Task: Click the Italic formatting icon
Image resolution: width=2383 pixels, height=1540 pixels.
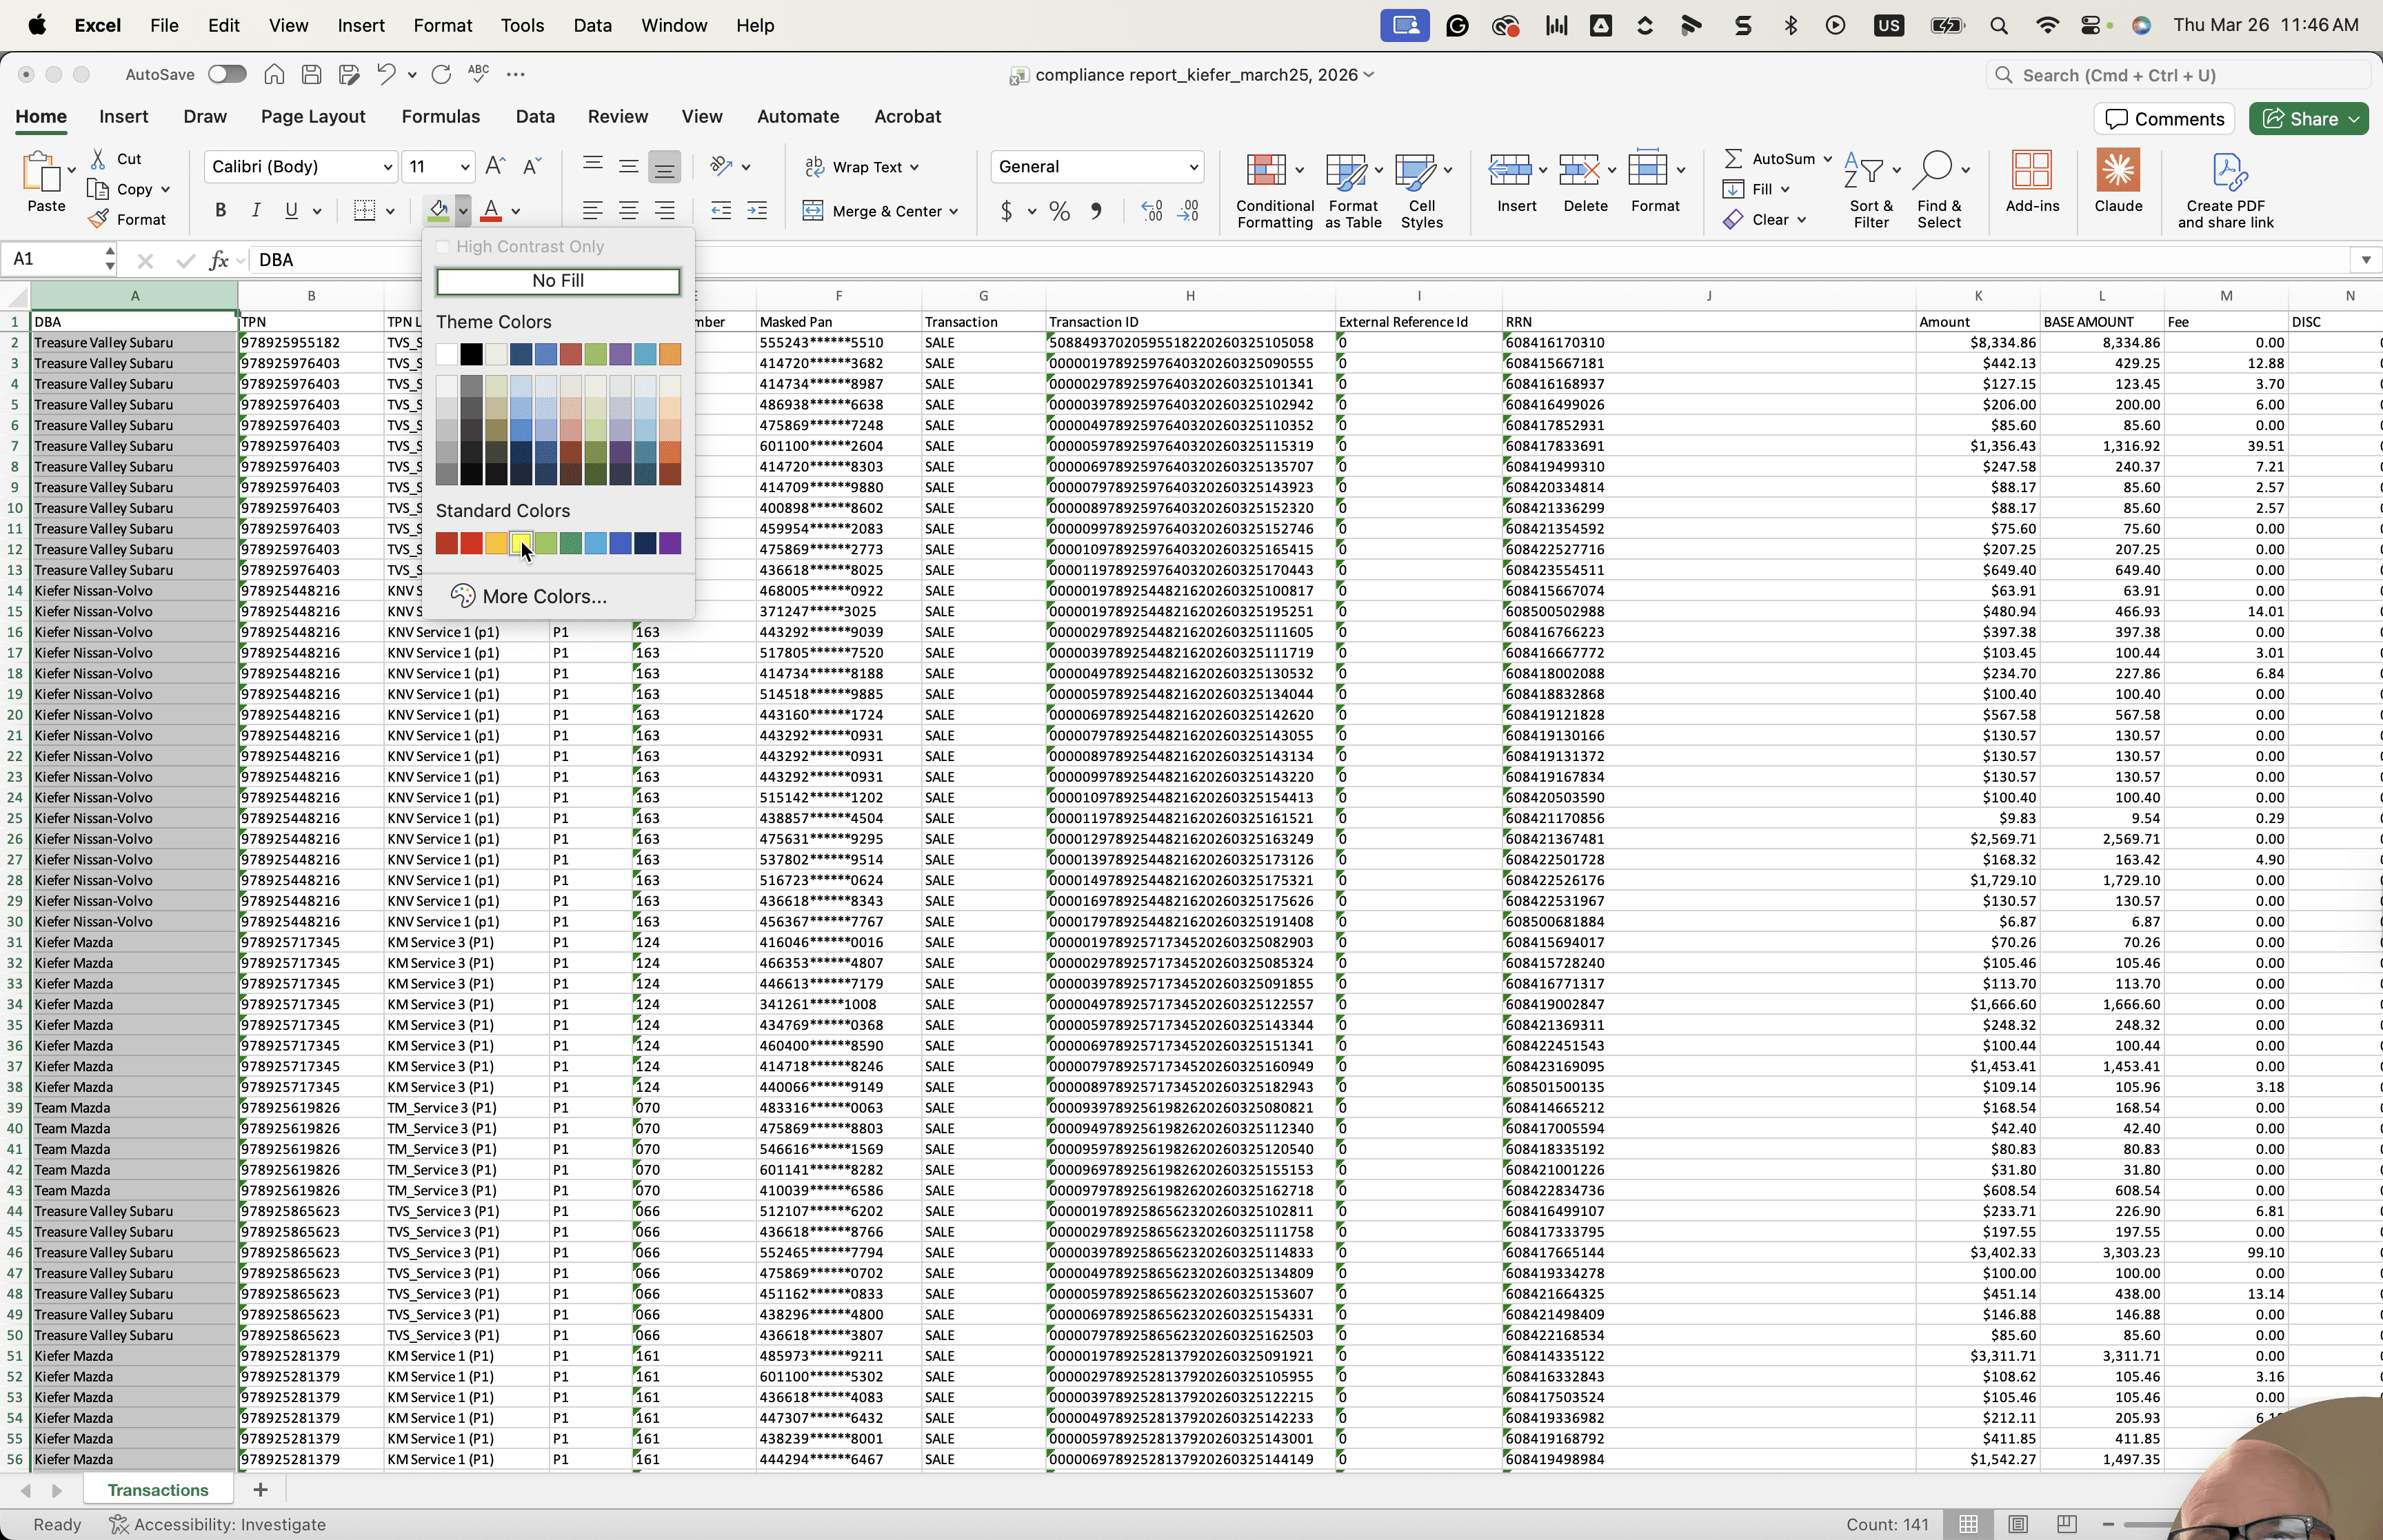Action: pyautogui.click(x=256, y=210)
